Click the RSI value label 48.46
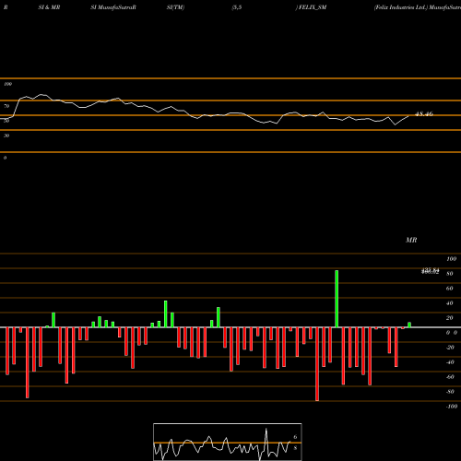 (424, 114)
